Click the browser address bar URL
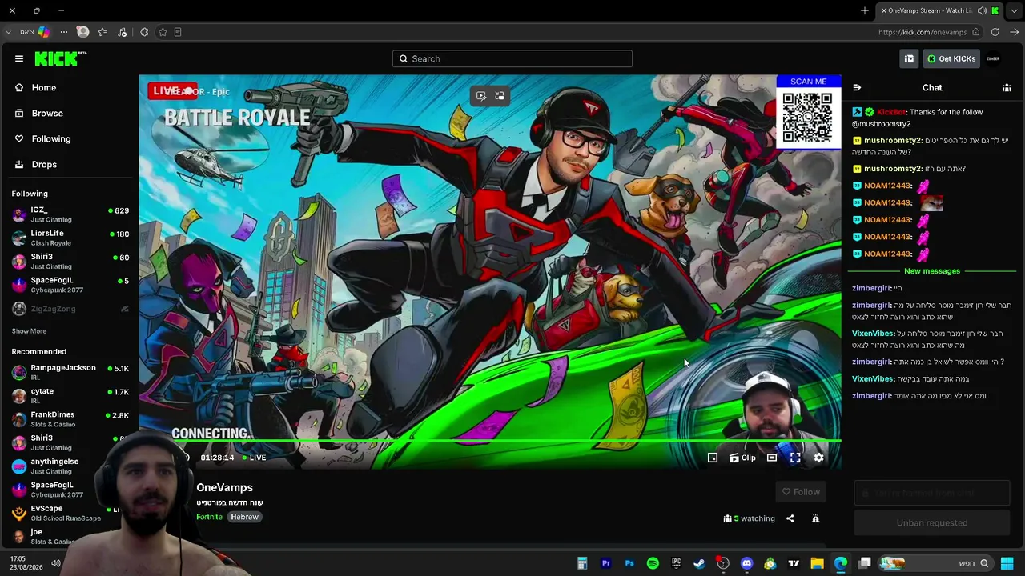This screenshot has height=576, width=1025. click(x=922, y=32)
